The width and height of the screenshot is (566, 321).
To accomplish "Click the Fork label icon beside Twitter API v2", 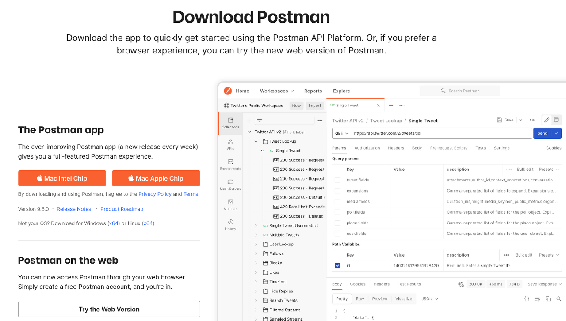I will coord(285,132).
